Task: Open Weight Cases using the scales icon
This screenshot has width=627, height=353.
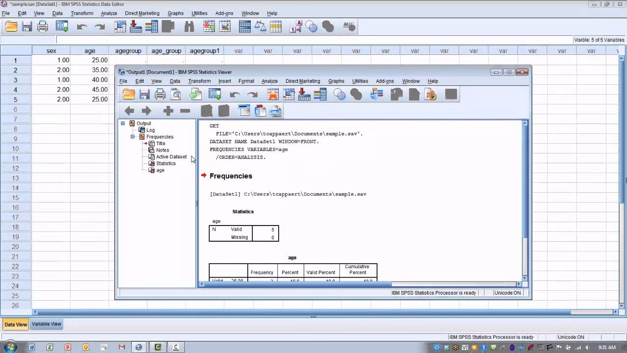Action: (x=261, y=26)
